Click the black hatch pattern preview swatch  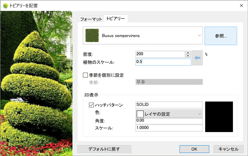[219, 117]
